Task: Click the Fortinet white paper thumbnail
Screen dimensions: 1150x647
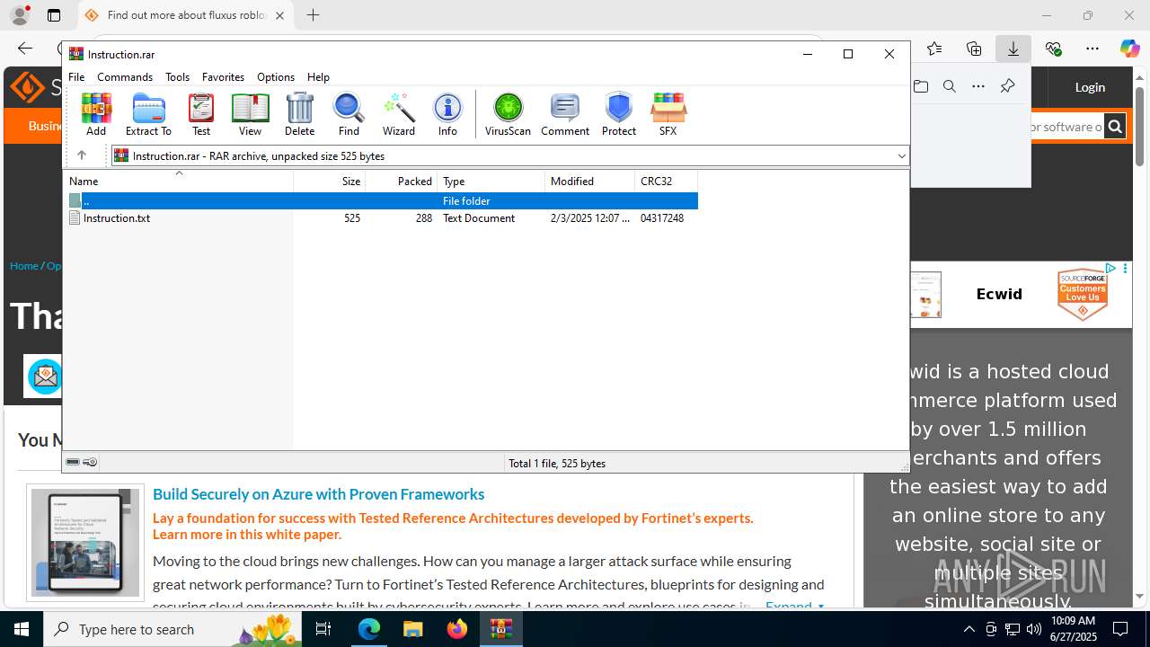Action: point(85,543)
